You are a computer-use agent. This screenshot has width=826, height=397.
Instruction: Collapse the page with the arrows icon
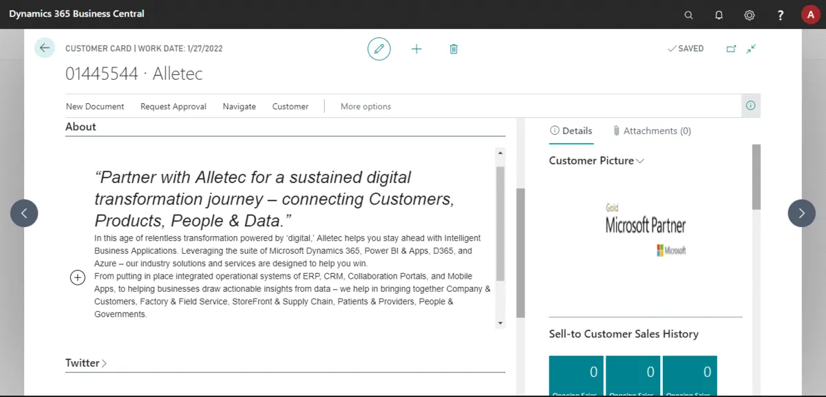[x=751, y=49]
